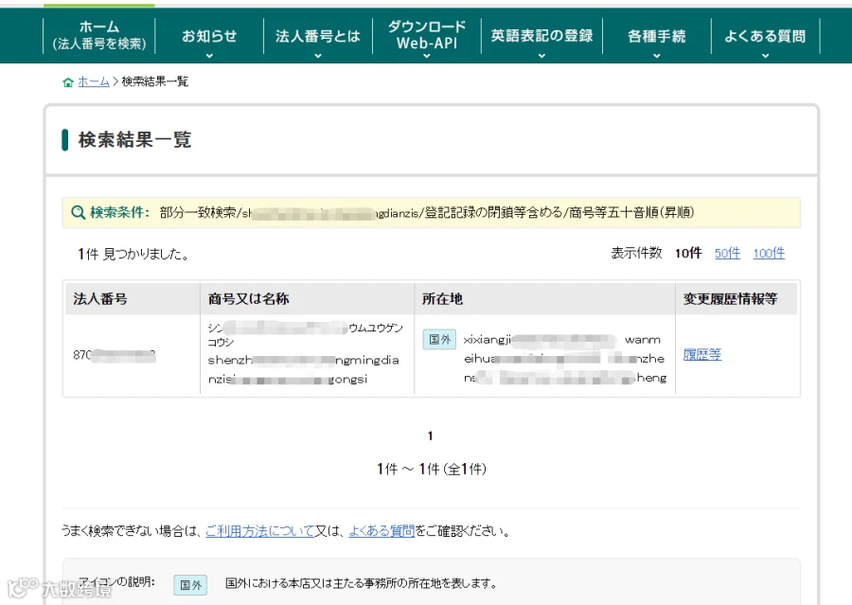Expand the chevron under 英語表記の登録
Viewport: 852px width, 605px height.
pyautogui.click(x=541, y=56)
